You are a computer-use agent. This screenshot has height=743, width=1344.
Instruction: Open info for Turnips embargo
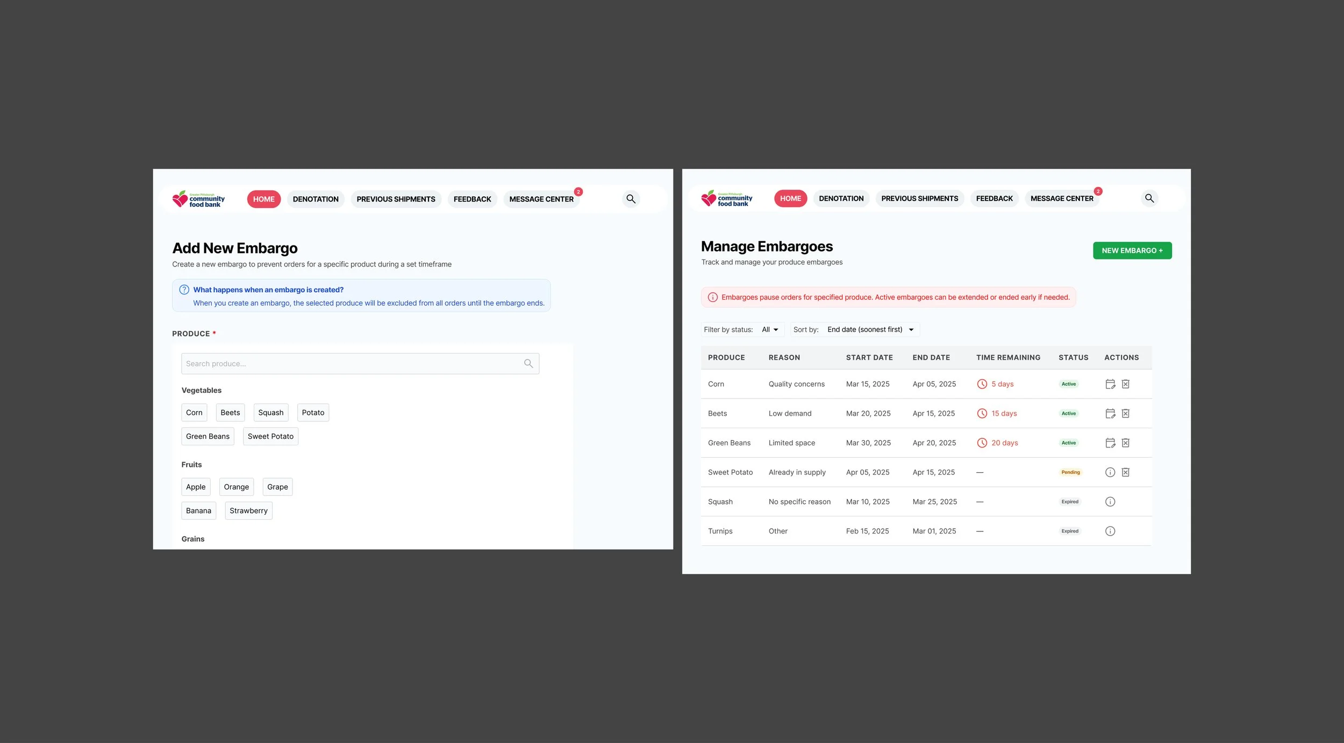click(1110, 531)
